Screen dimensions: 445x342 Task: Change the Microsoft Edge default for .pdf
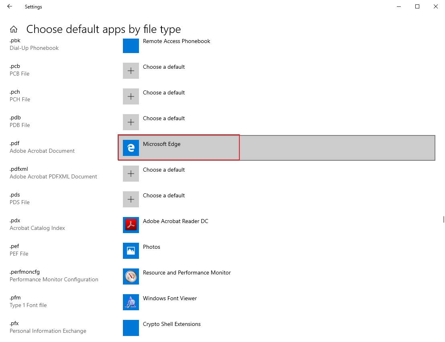click(x=276, y=148)
